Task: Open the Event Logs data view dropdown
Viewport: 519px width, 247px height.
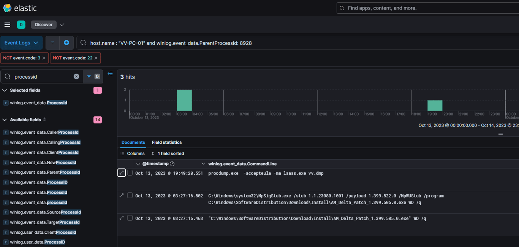Action: point(21,43)
